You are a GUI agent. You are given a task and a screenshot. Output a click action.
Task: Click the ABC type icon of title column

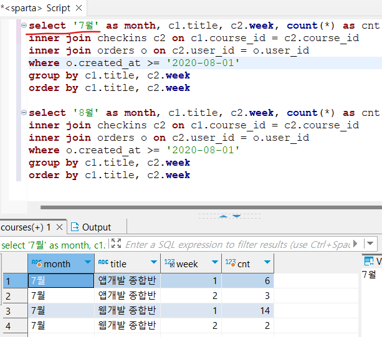tap(103, 262)
